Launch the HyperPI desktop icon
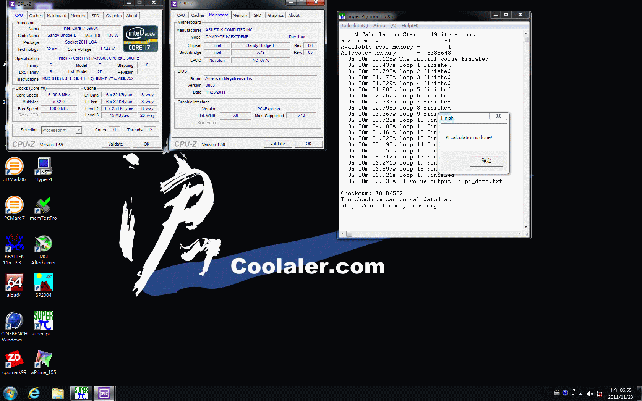Screen dimensions: 642x401 click(44, 169)
